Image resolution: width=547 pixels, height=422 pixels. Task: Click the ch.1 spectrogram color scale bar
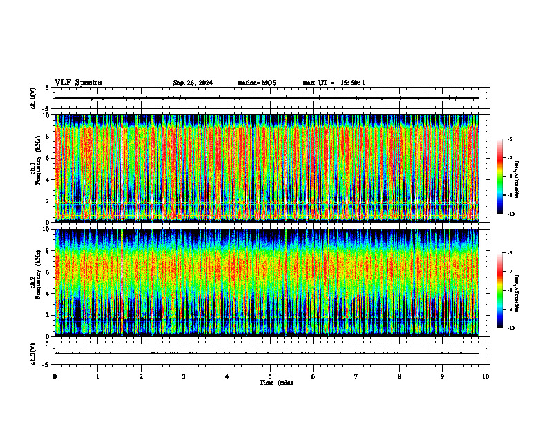pyautogui.click(x=499, y=177)
